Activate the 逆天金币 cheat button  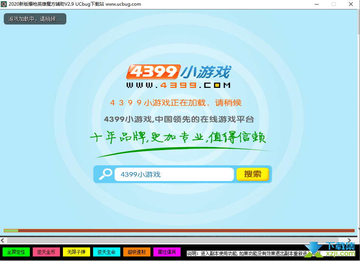click(46, 252)
